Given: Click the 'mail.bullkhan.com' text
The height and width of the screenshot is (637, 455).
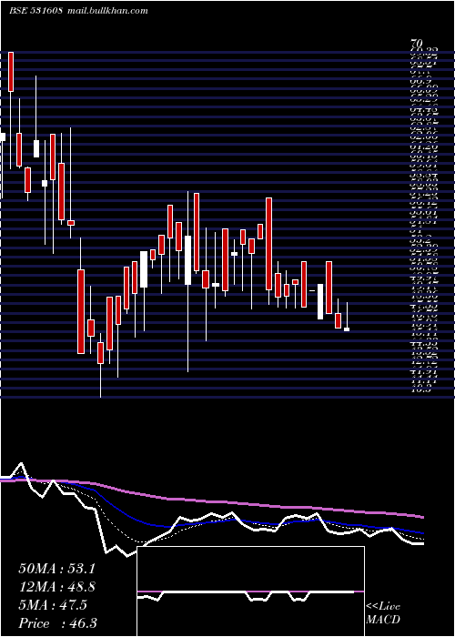Looking at the screenshot, I should click(x=106, y=11).
